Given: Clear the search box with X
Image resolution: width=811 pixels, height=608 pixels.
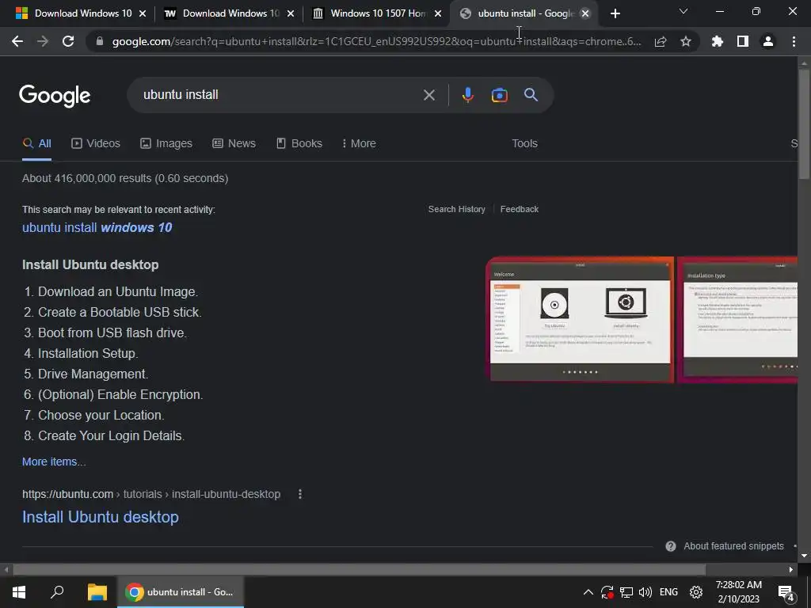Looking at the screenshot, I should [428, 95].
